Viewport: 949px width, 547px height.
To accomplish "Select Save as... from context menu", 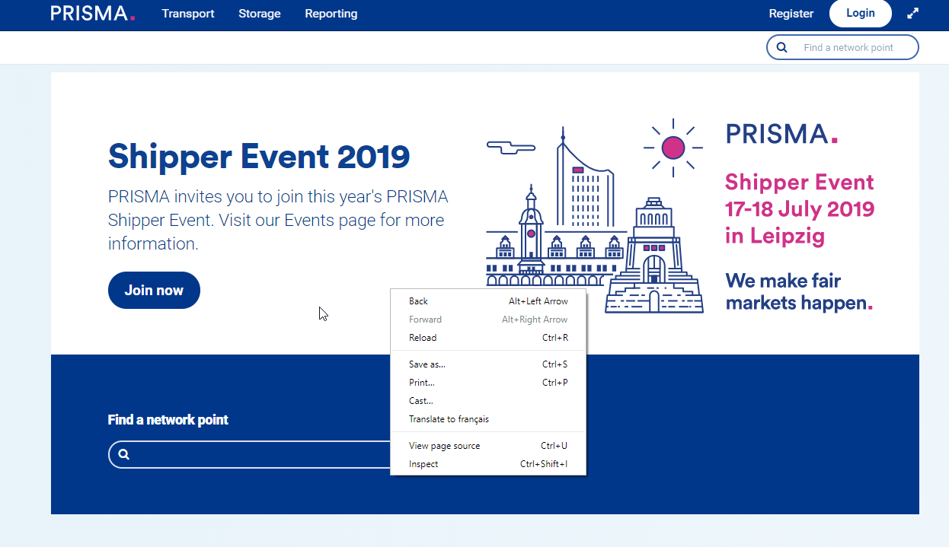I will coord(427,364).
